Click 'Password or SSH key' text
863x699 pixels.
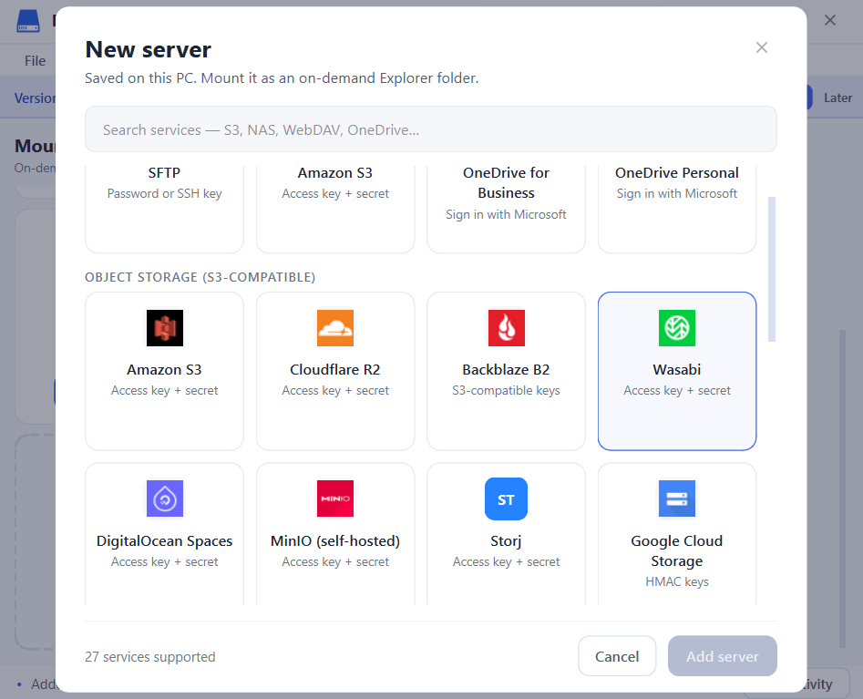point(165,194)
